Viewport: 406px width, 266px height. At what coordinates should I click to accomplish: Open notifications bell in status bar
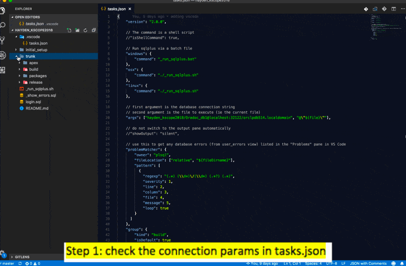[402, 263]
